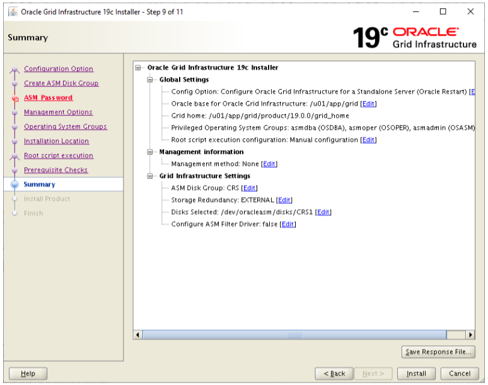Cancel the installer
The width and height of the screenshot is (488, 385).
point(460,374)
